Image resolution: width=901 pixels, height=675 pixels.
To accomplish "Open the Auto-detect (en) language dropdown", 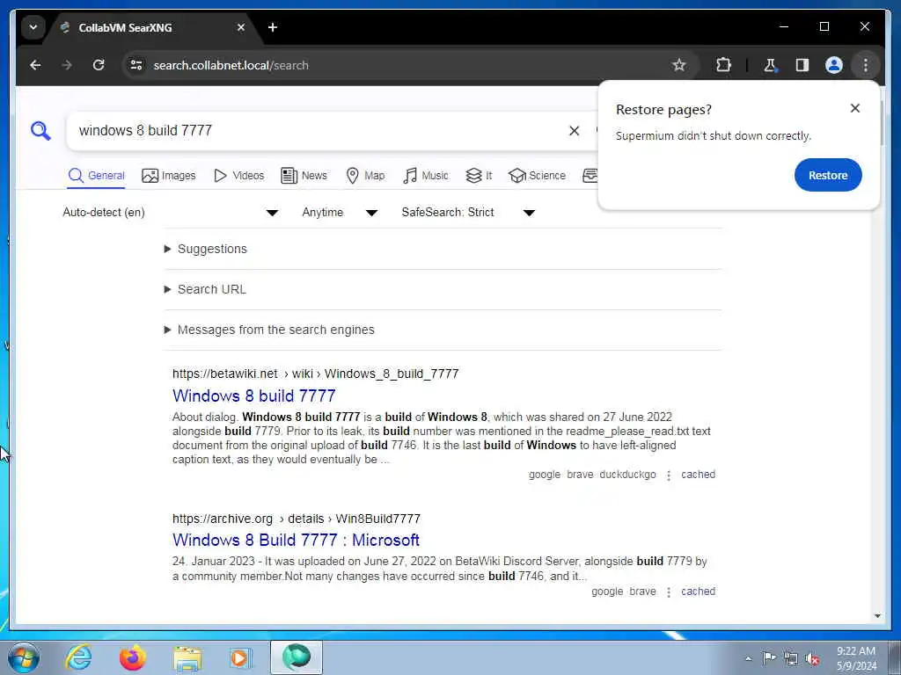I will (170, 213).
